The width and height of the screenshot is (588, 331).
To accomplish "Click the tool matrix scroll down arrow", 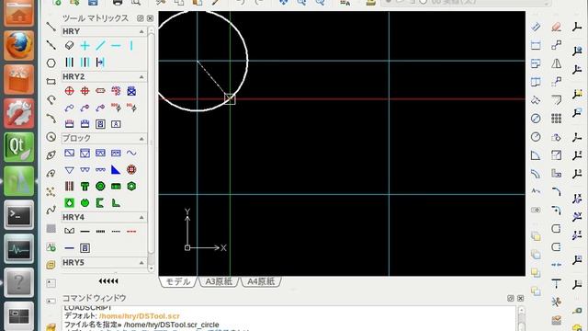I will point(151,268).
